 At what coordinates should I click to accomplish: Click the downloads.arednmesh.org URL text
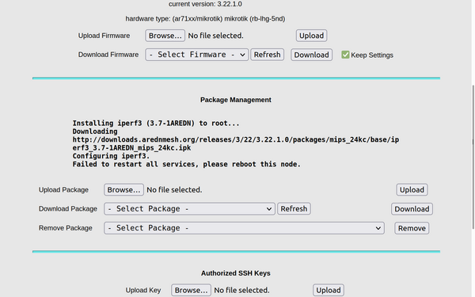point(235,143)
